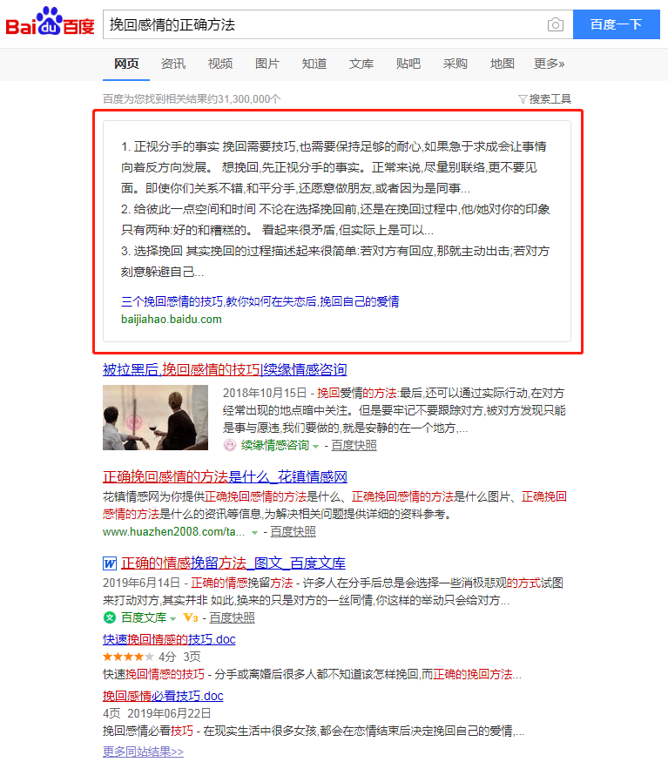Click date text 2019年6月14日

point(141,583)
